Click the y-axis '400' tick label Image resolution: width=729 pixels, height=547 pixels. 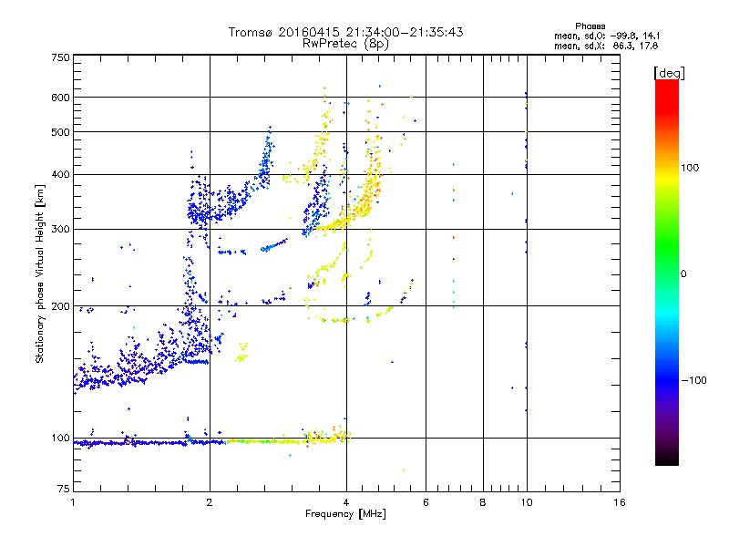(60, 174)
